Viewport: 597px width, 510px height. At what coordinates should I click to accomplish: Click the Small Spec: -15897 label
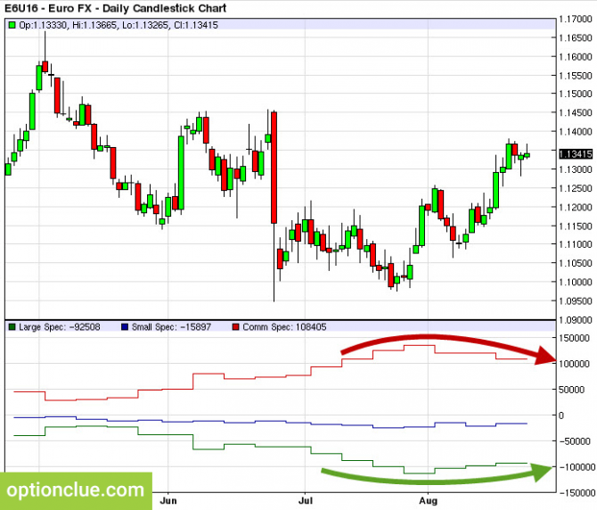tap(171, 327)
